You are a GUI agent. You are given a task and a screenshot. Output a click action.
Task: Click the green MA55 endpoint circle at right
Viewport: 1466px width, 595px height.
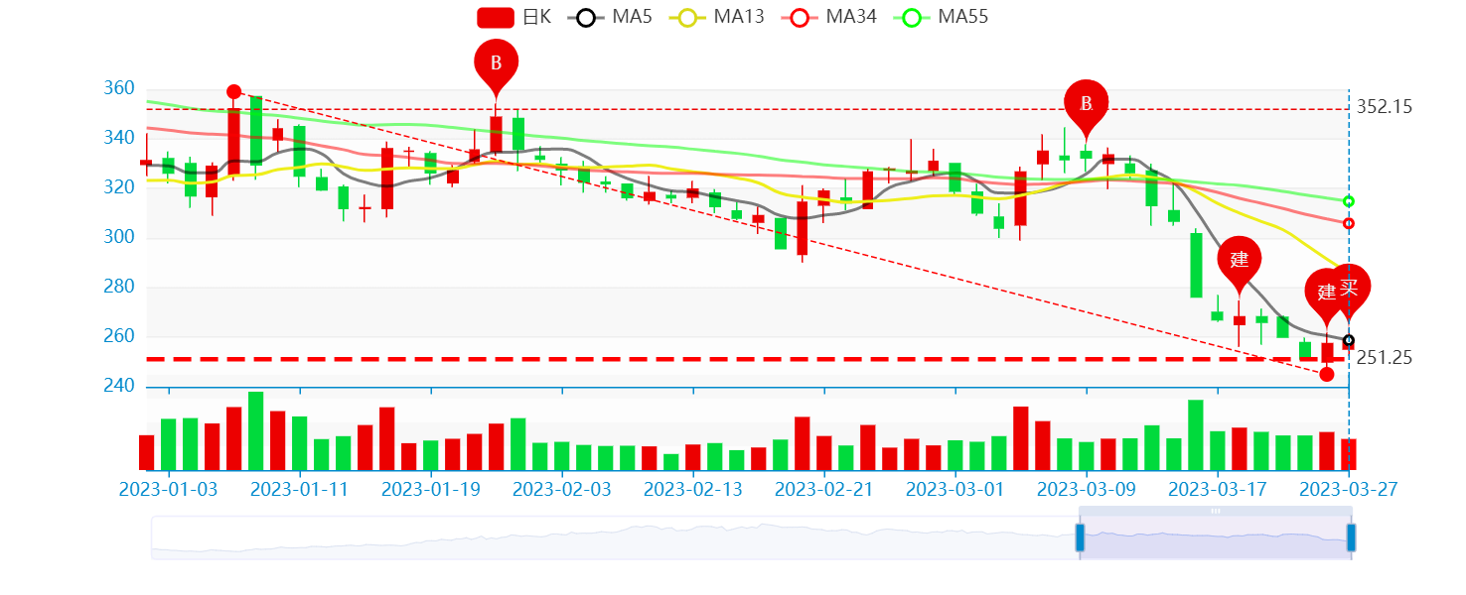tap(1349, 201)
